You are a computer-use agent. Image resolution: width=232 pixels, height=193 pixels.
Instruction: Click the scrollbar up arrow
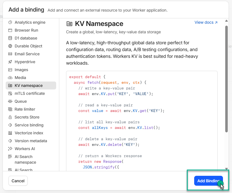(226, 21)
